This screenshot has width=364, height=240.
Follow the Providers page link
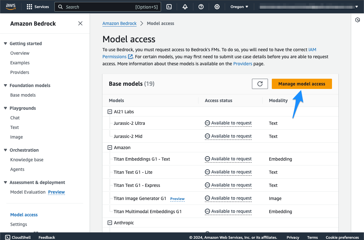point(242,64)
